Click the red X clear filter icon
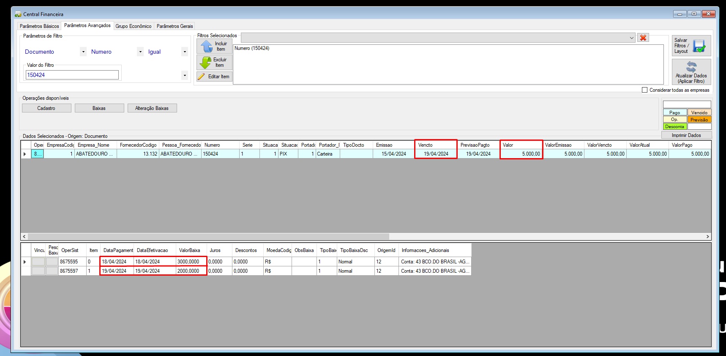The width and height of the screenshot is (726, 356). click(x=643, y=38)
